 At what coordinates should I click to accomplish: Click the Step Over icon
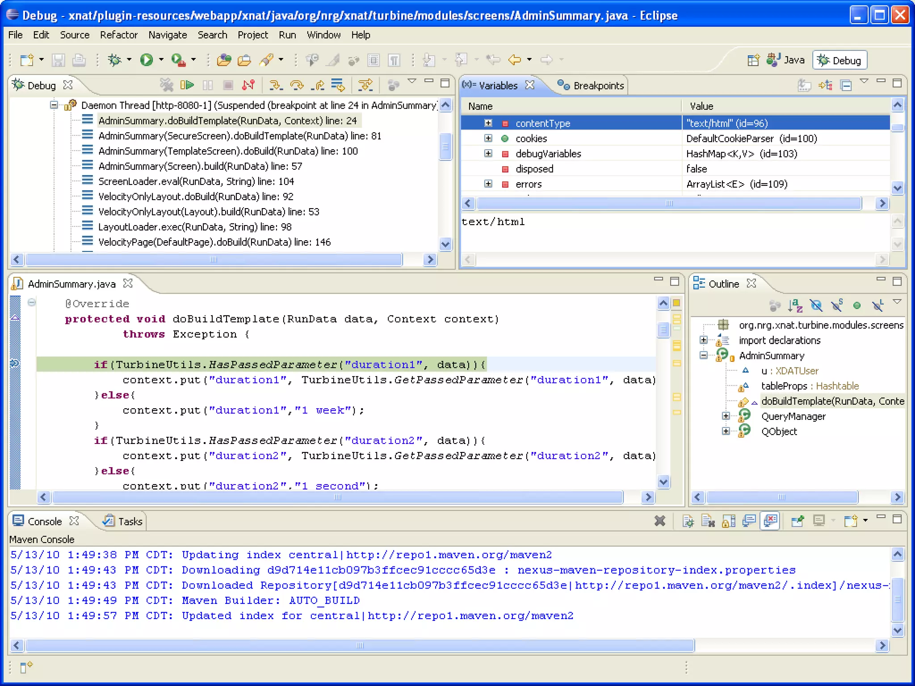tap(297, 85)
